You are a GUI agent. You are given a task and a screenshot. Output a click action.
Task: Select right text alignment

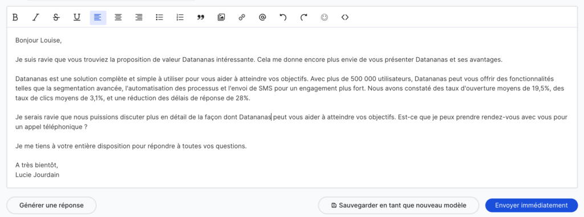[x=139, y=17]
